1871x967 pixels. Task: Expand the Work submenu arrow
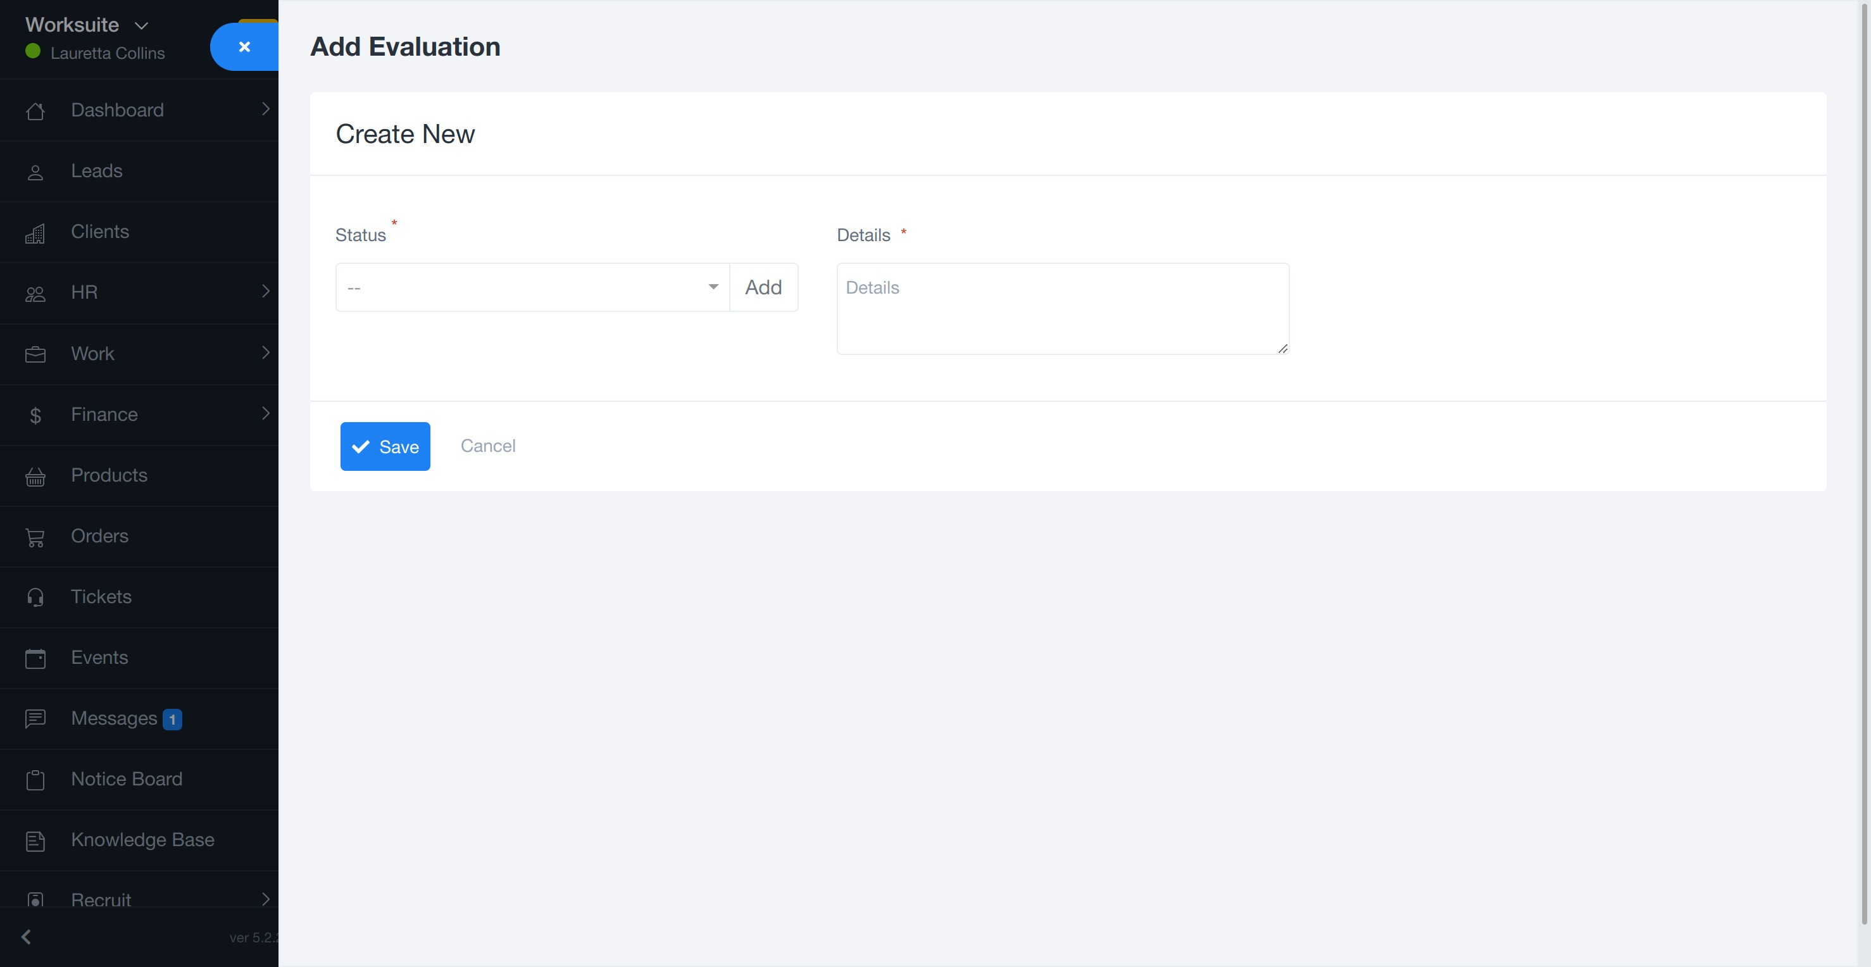point(265,353)
